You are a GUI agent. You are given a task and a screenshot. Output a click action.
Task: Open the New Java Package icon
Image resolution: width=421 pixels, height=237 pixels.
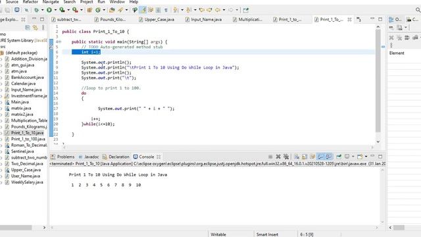click(x=89, y=10)
